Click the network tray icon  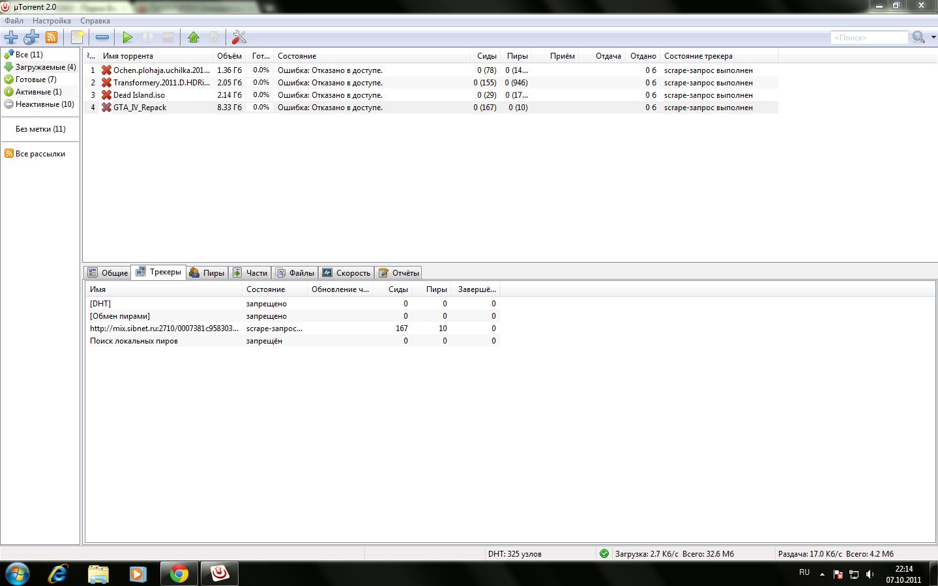pyautogui.click(x=854, y=574)
